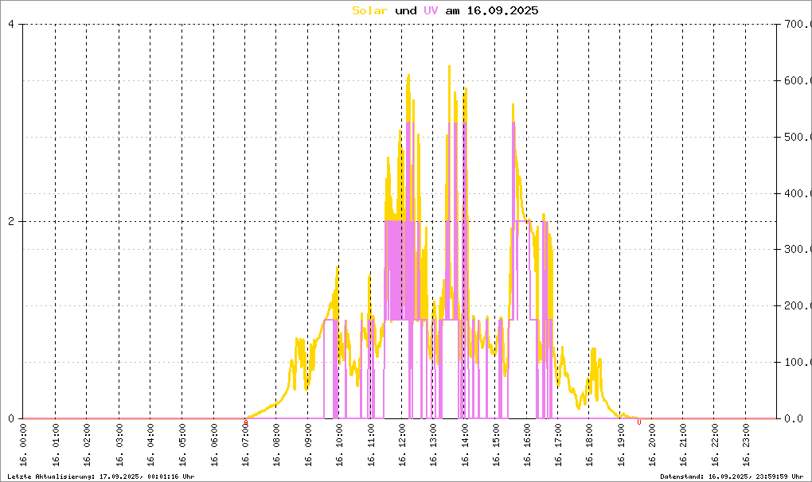Click the right axis value 700.0

point(796,24)
